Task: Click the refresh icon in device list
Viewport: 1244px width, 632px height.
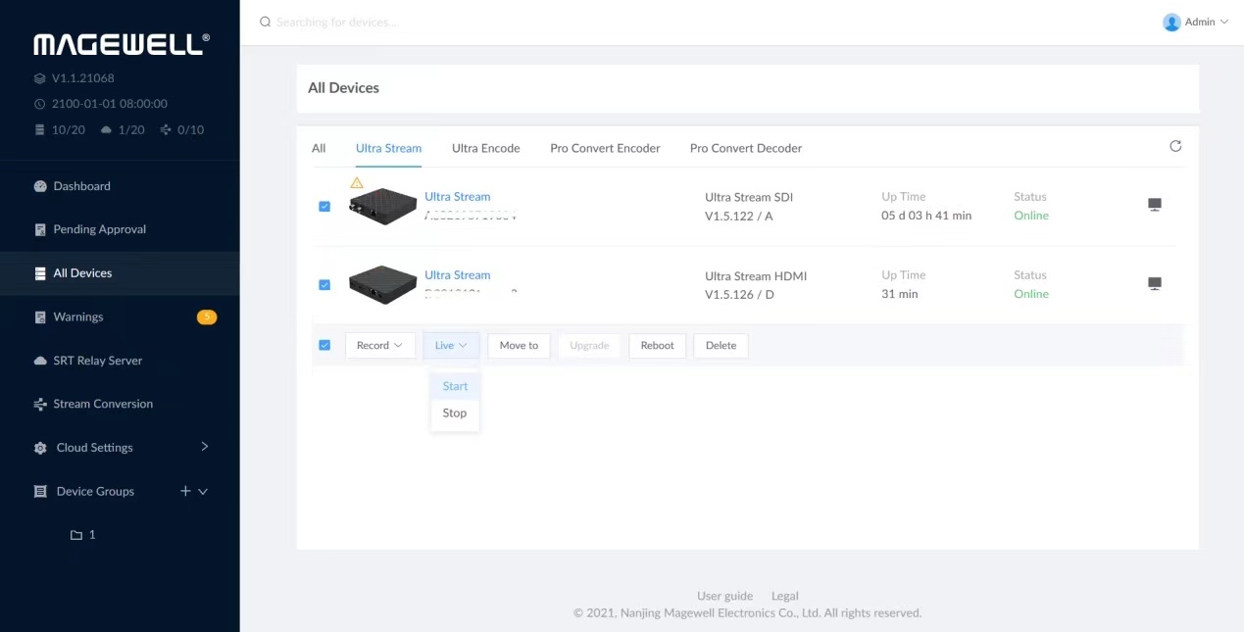Action: [x=1175, y=147]
